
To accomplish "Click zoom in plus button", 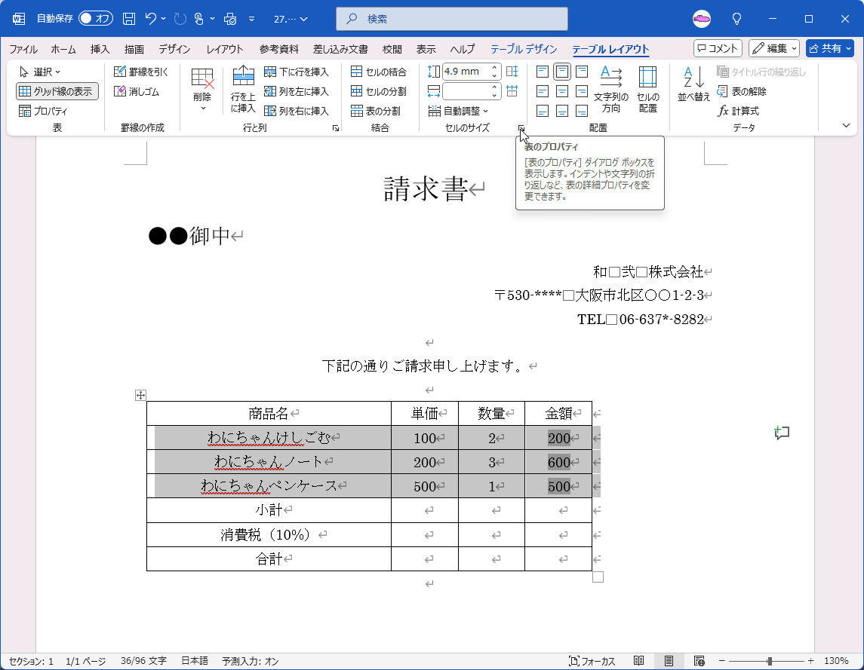I will click(x=810, y=661).
